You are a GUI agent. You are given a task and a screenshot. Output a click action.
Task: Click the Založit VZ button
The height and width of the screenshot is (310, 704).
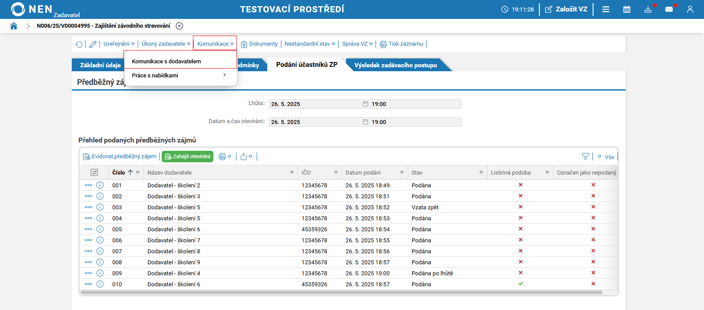566,9
